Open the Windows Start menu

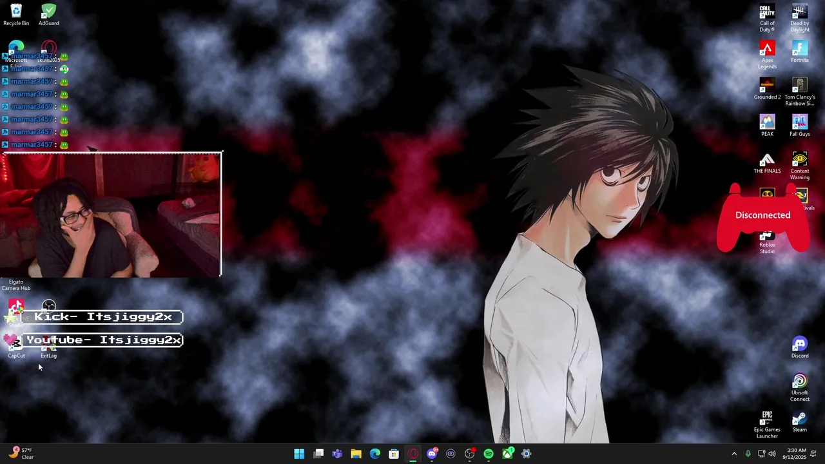(x=299, y=454)
